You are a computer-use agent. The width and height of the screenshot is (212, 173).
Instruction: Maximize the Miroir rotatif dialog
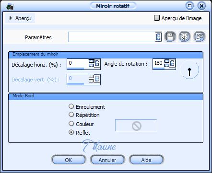click(189, 6)
